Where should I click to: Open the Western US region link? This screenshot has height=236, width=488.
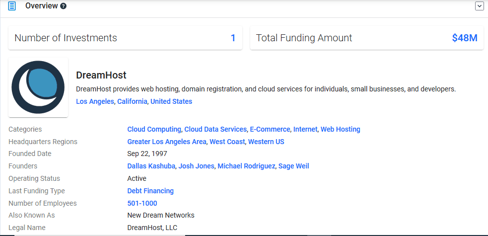click(x=266, y=142)
